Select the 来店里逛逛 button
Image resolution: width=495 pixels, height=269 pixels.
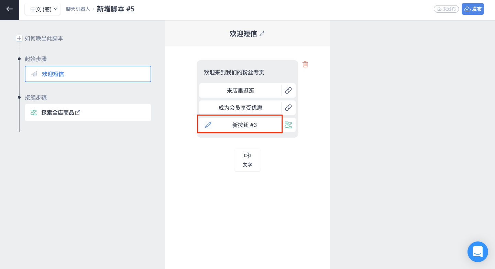click(240, 90)
